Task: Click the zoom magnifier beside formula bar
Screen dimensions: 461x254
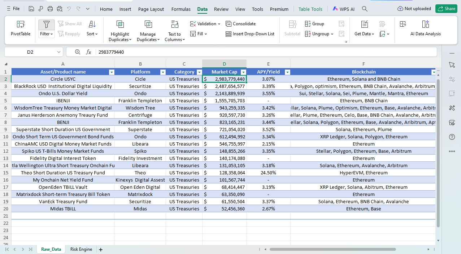Action: point(78,52)
